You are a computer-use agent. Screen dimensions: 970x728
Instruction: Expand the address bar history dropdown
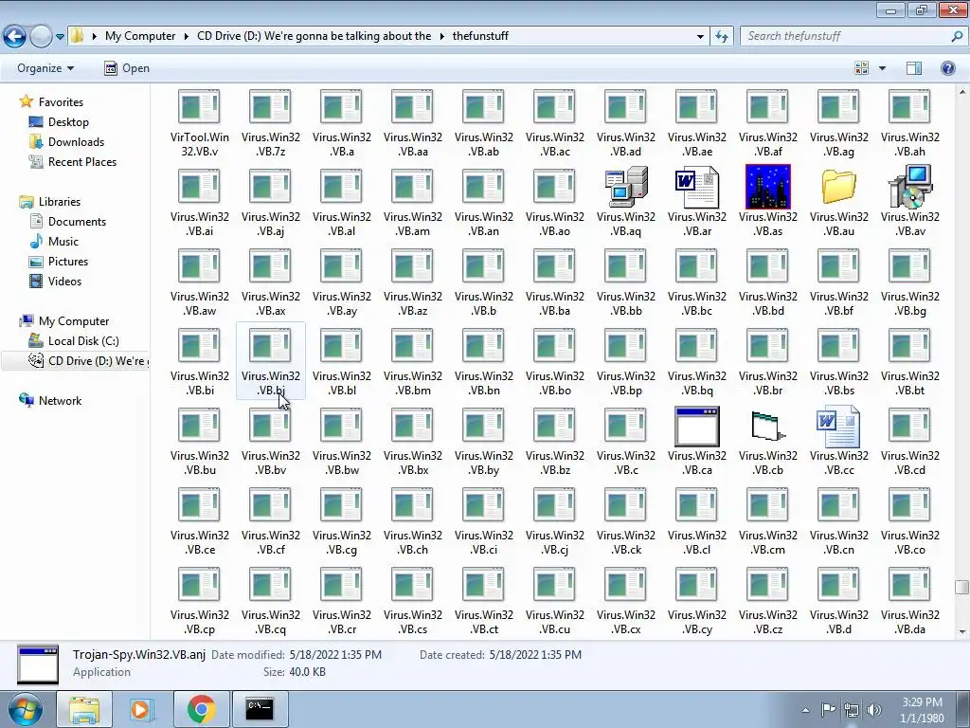(x=700, y=37)
